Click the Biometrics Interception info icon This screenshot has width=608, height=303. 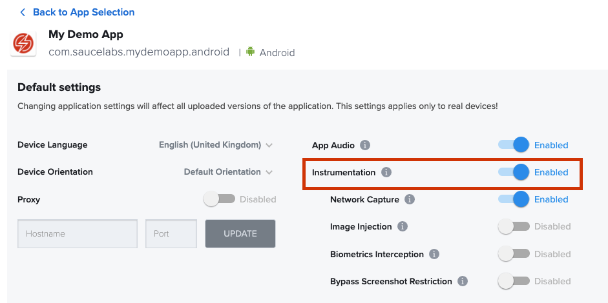click(434, 254)
